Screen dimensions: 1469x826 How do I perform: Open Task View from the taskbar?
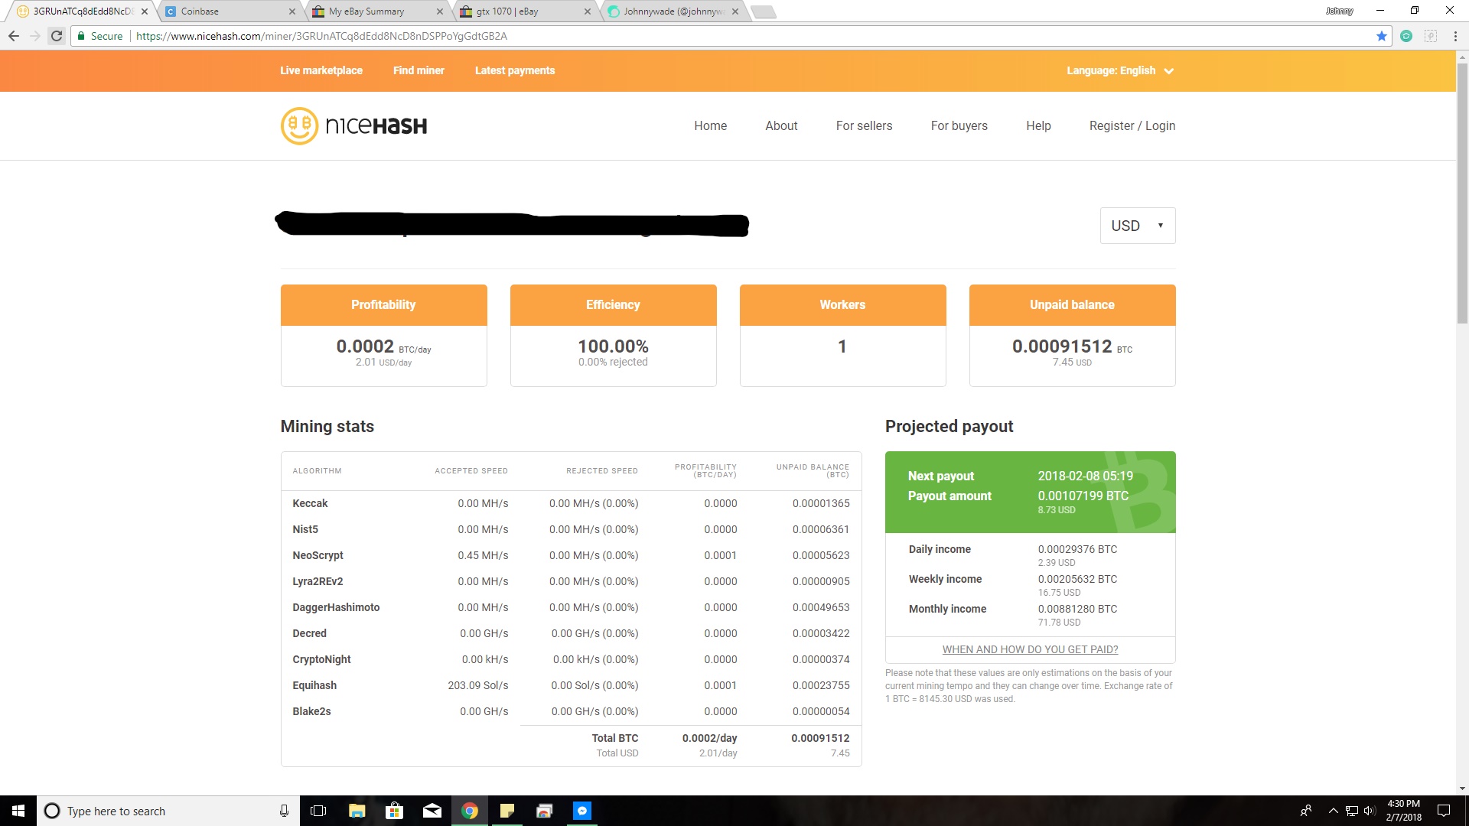[x=318, y=811]
